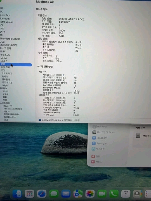Select Rosetta 소프트웨어 in the sidebar
Image resolution: width=151 pixels, height=201 pixels.
(13, 109)
